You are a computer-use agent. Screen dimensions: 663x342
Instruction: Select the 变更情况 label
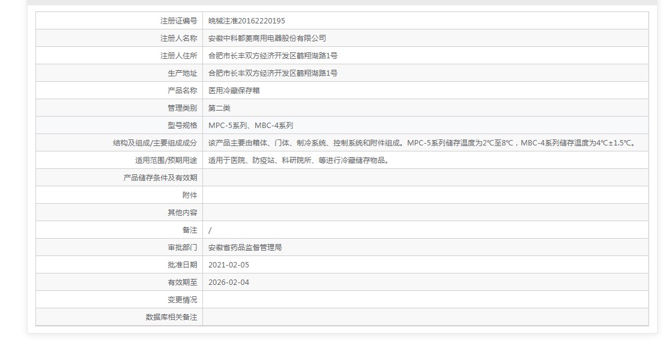182,300
